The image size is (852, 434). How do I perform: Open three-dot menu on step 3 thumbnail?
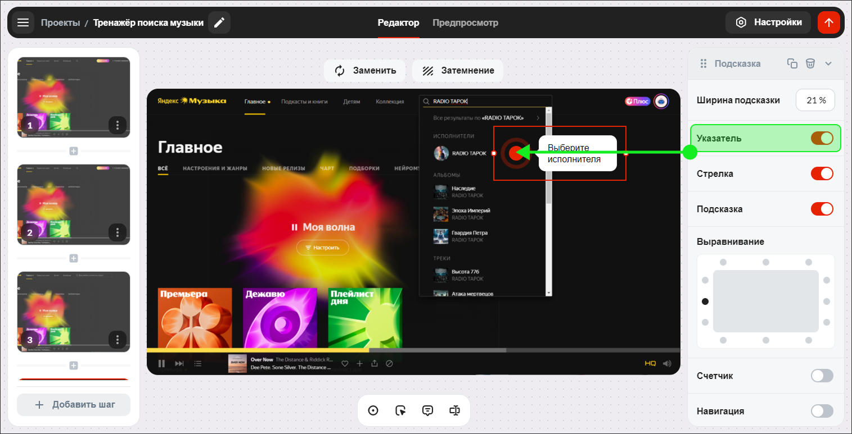point(117,339)
